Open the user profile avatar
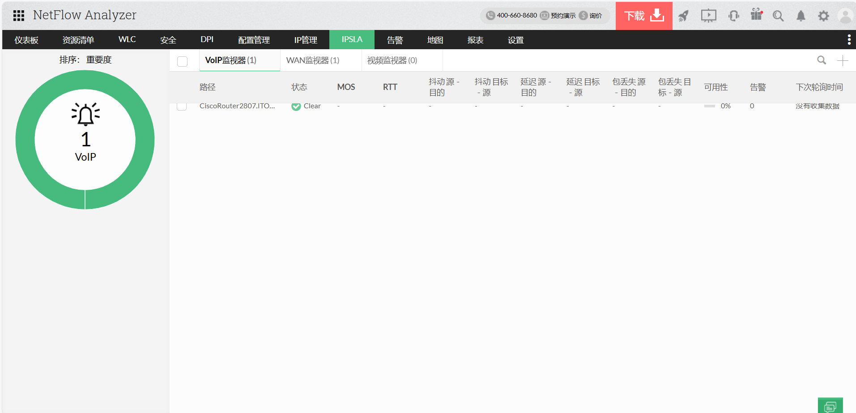 coord(845,16)
